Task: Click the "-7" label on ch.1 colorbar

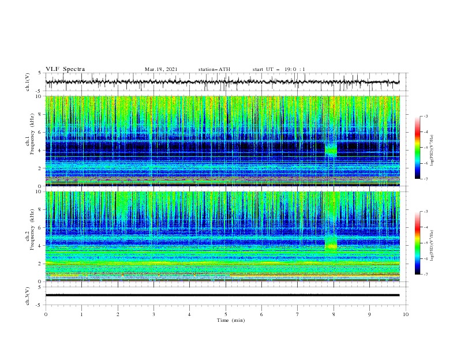Action: (425, 179)
